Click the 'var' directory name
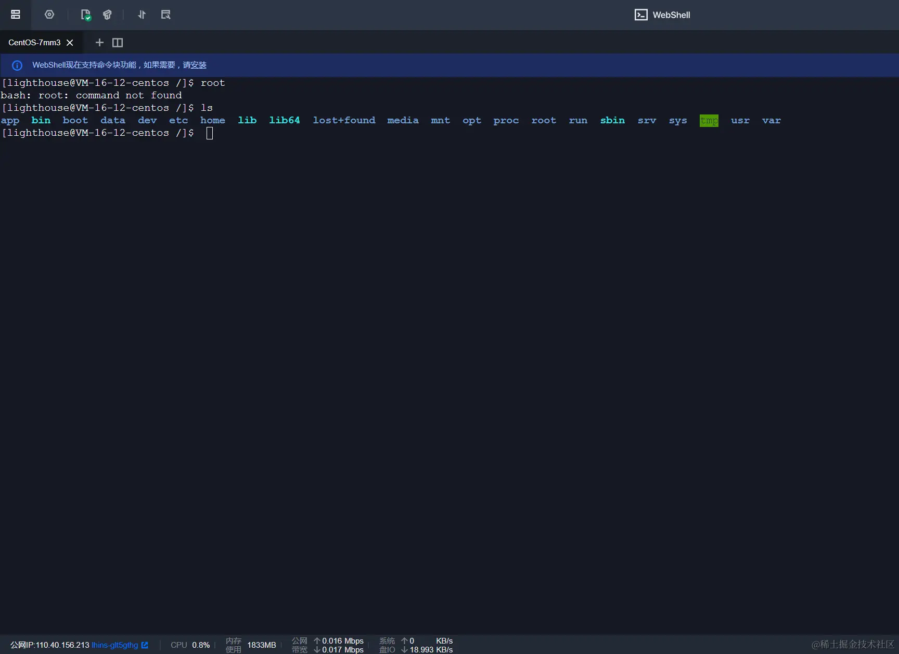Viewport: 899px width, 654px height. (x=772, y=121)
